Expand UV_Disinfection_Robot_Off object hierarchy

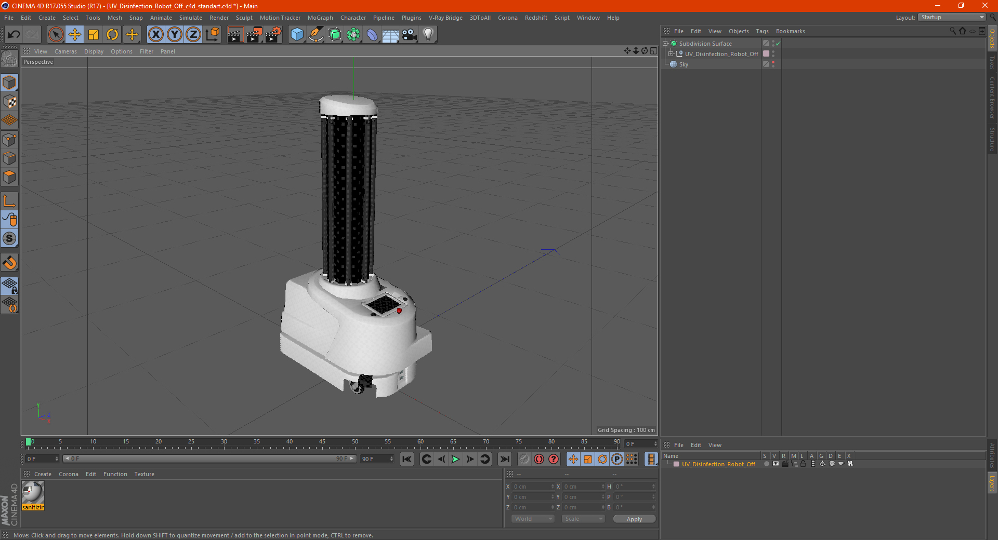671,53
